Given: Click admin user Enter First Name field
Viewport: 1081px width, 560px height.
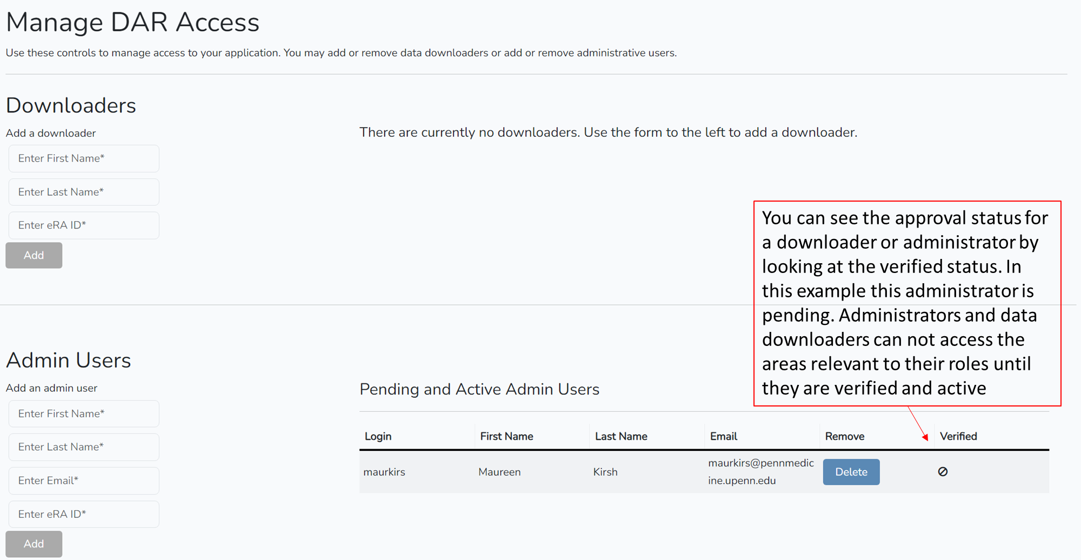Looking at the screenshot, I should pos(84,414).
